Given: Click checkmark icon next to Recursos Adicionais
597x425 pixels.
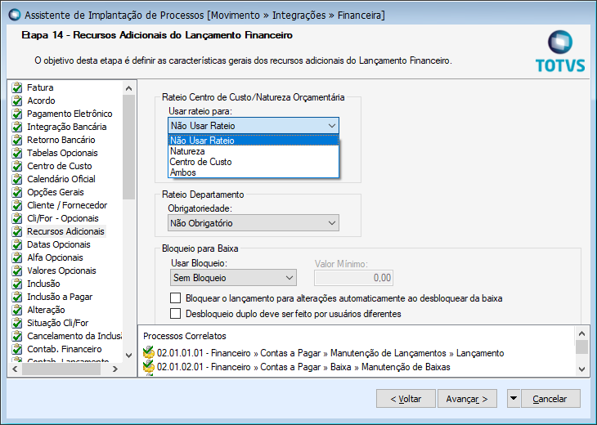Looking at the screenshot, I should pyautogui.click(x=16, y=231).
